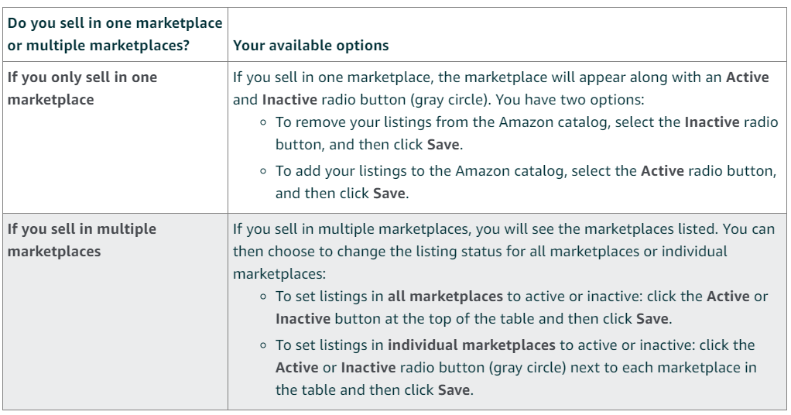Click the final bold "Save" in the table

tap(453, 389)
